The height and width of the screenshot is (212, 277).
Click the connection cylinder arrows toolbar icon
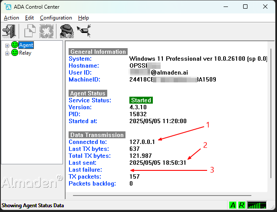(84, 31)
